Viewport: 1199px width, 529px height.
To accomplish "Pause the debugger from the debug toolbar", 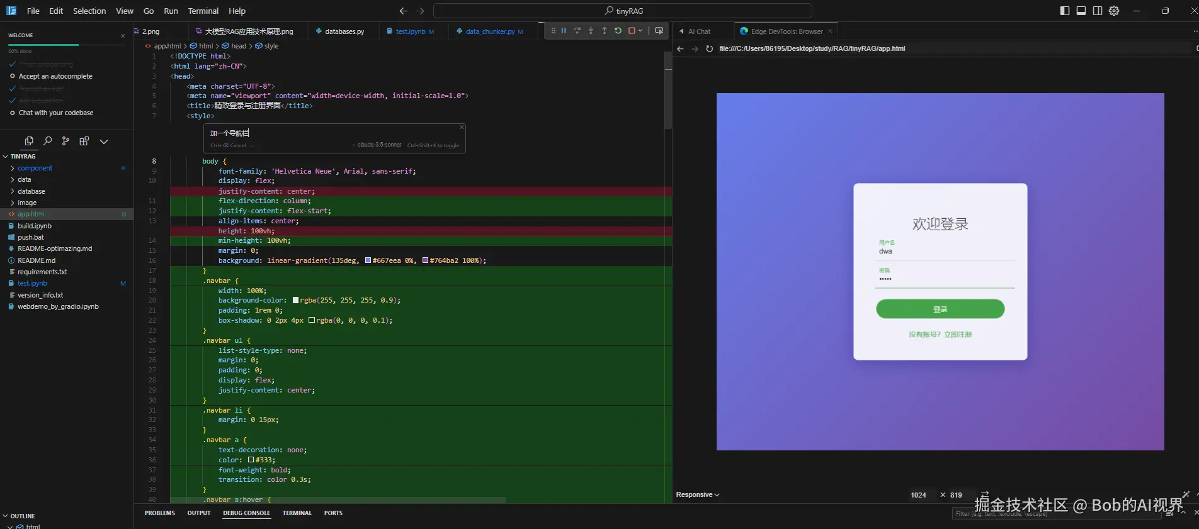I will (x=564, y=30).
